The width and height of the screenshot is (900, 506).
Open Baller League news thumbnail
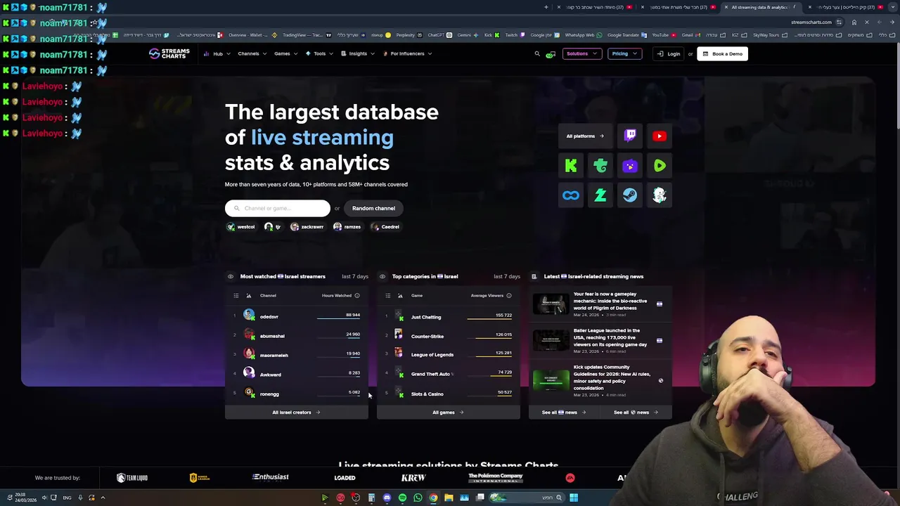click(551, 341)
